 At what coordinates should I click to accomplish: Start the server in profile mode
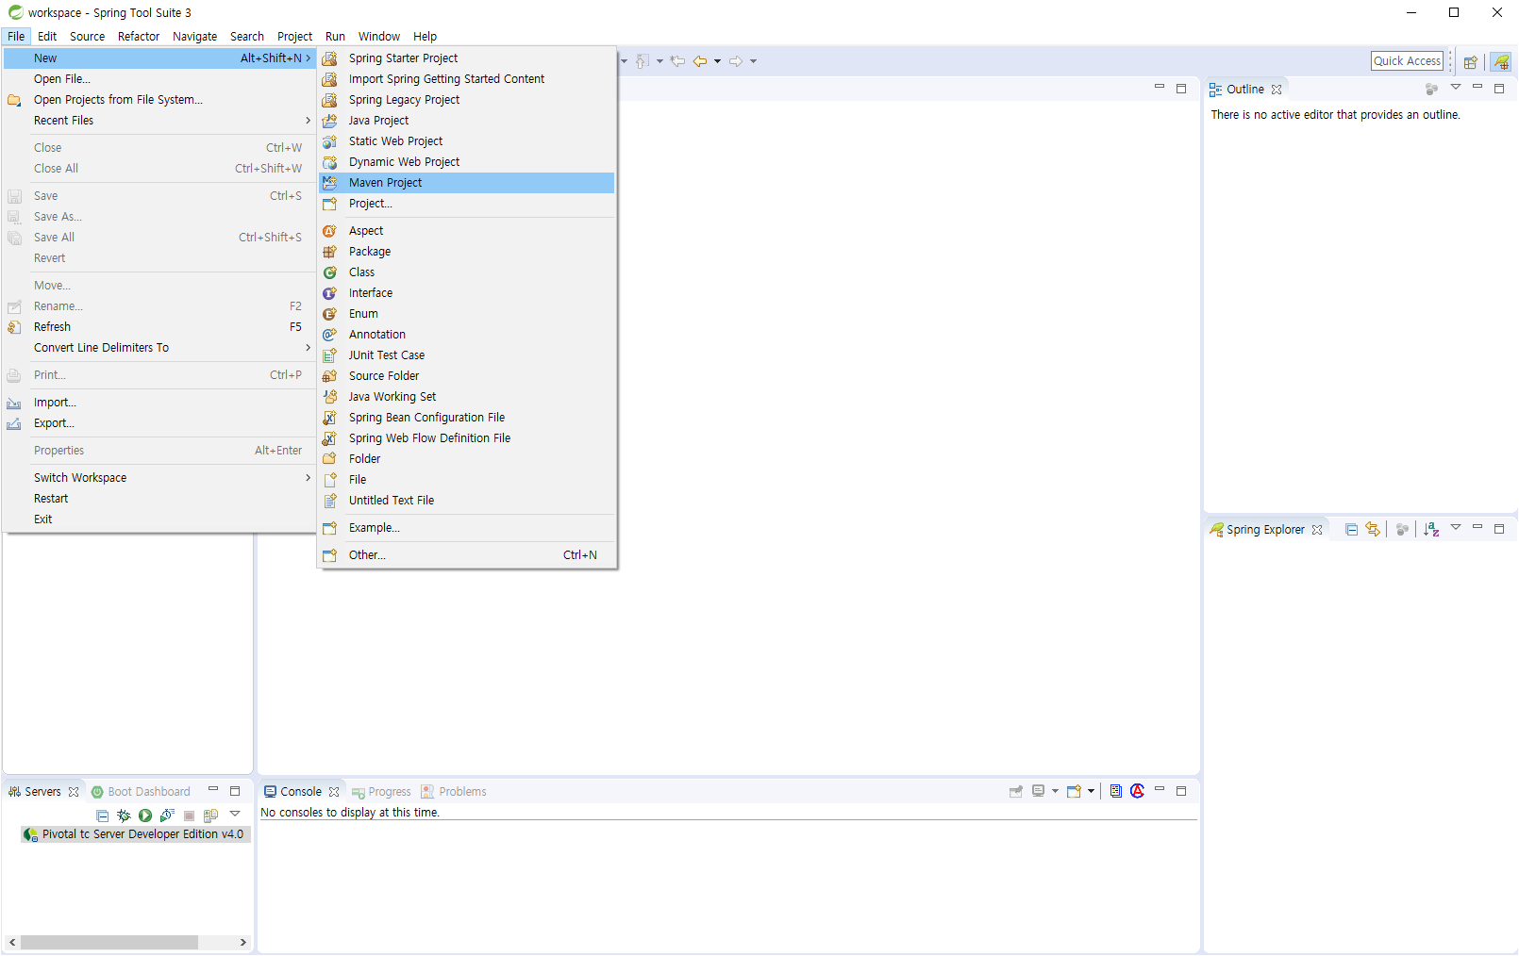point(167,816)
